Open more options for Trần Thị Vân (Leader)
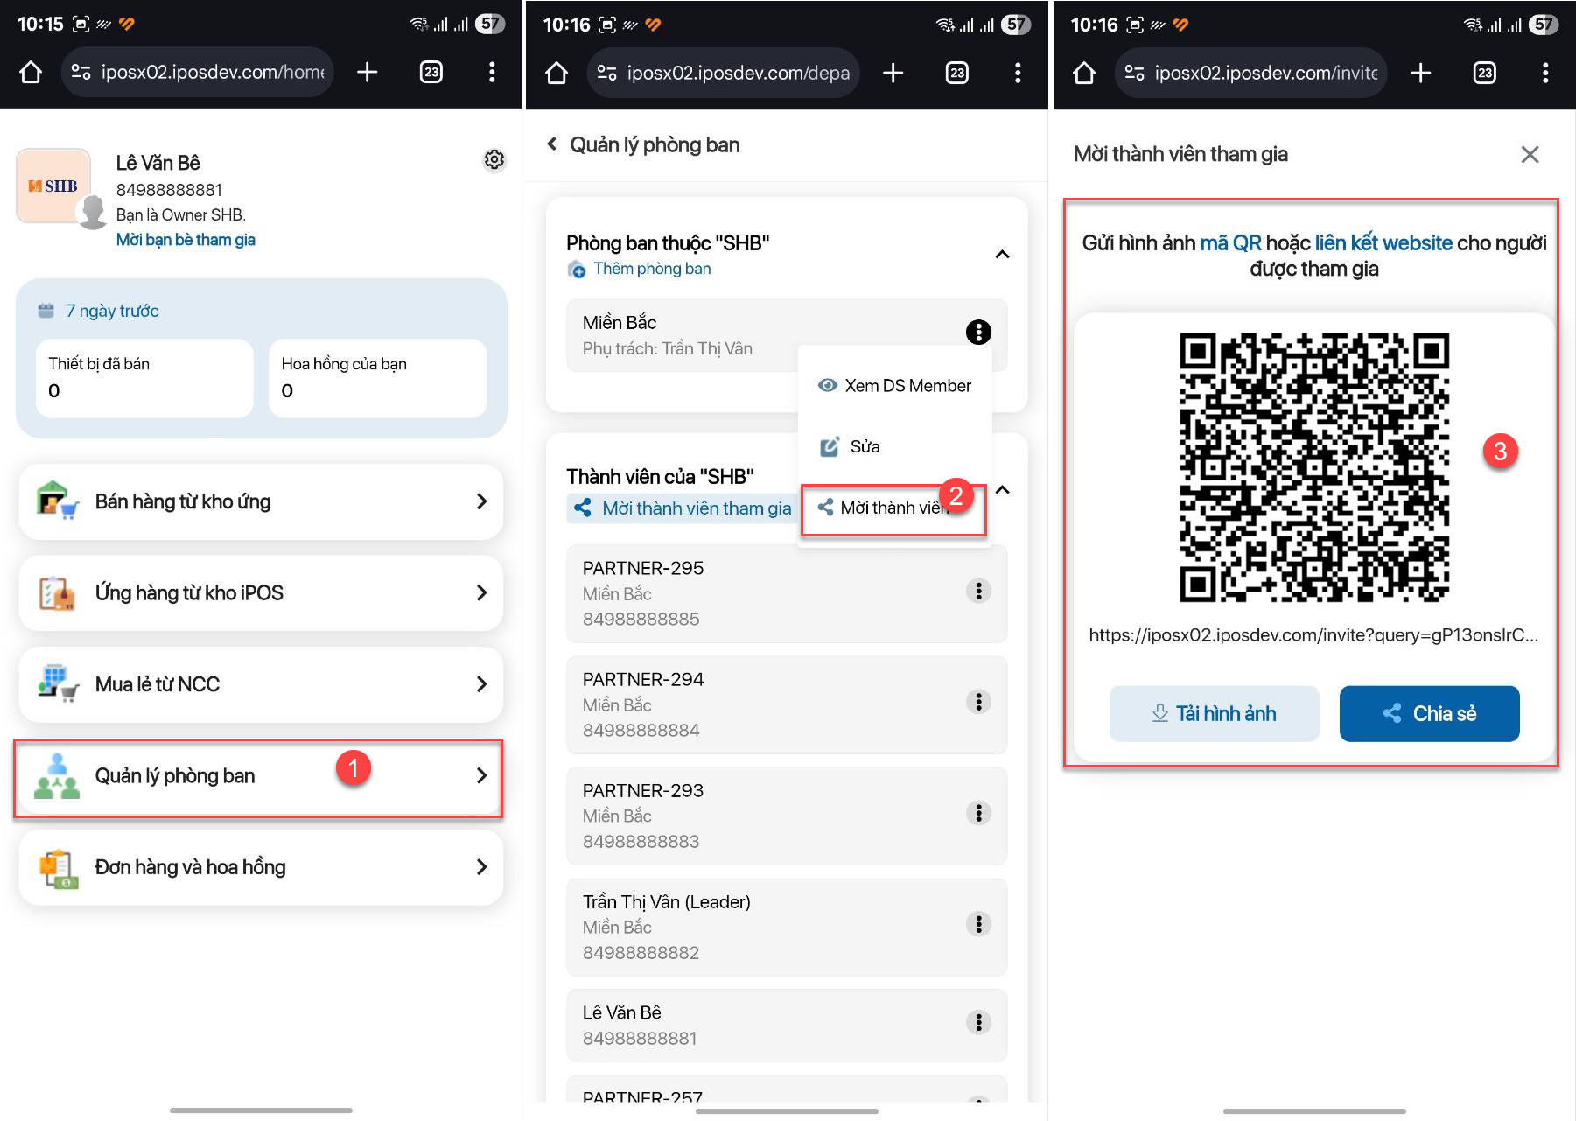 coord(978,924)
